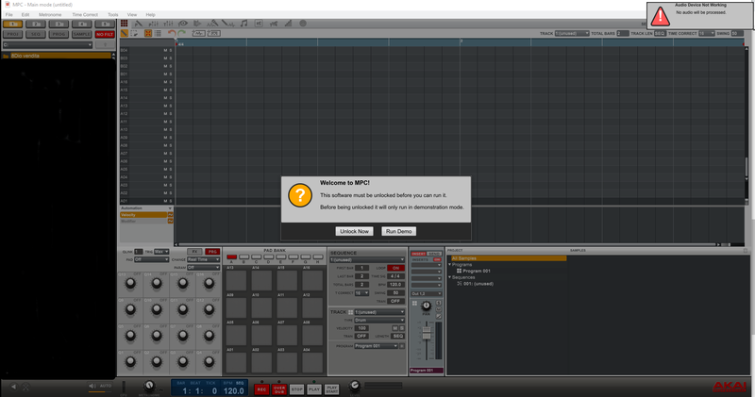Click the STOP transport button
Viewport: 755px width, 397px height.
[x=296, y=389]
